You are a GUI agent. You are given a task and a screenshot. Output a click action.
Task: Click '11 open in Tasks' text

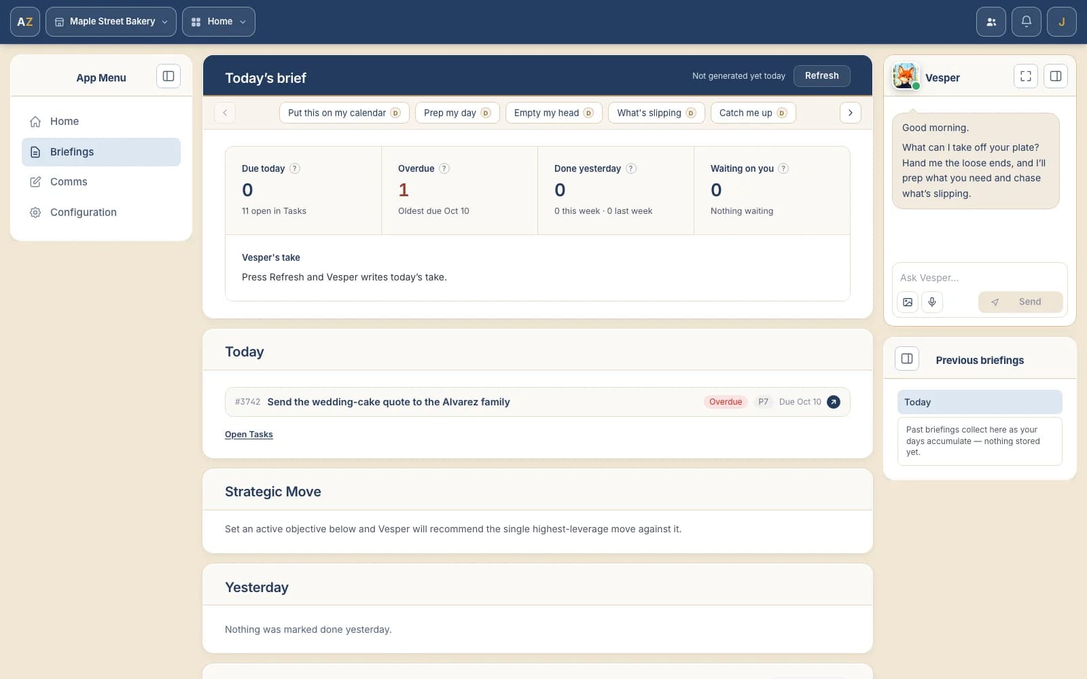[x=274, y=211]
